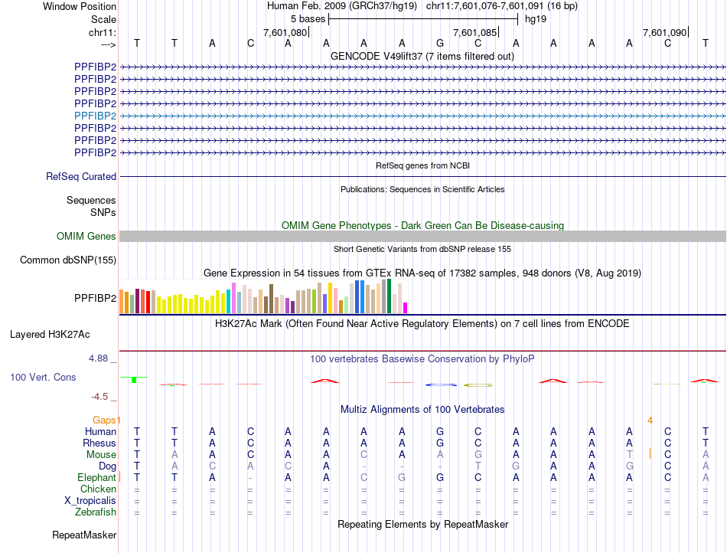The width and height of the screenshot is (727, 553).
Task: Click the highlighted light-blue PPFIBP2 transcript label
Action: click(95, 116)
